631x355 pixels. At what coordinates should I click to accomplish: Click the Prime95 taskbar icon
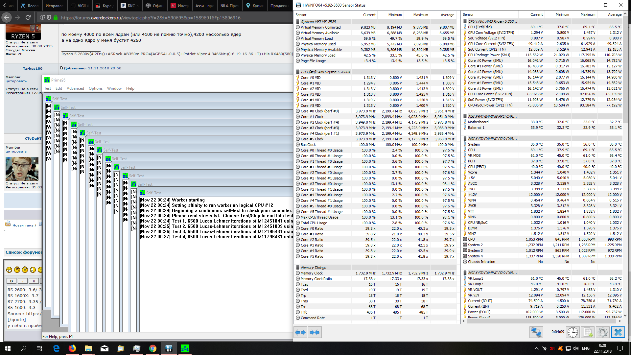(185, 348)
